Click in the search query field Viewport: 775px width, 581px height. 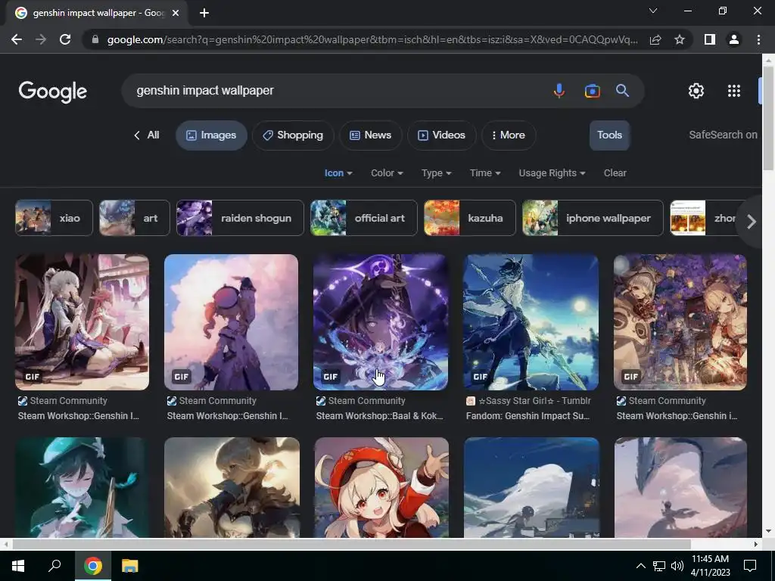click(336, 91)
